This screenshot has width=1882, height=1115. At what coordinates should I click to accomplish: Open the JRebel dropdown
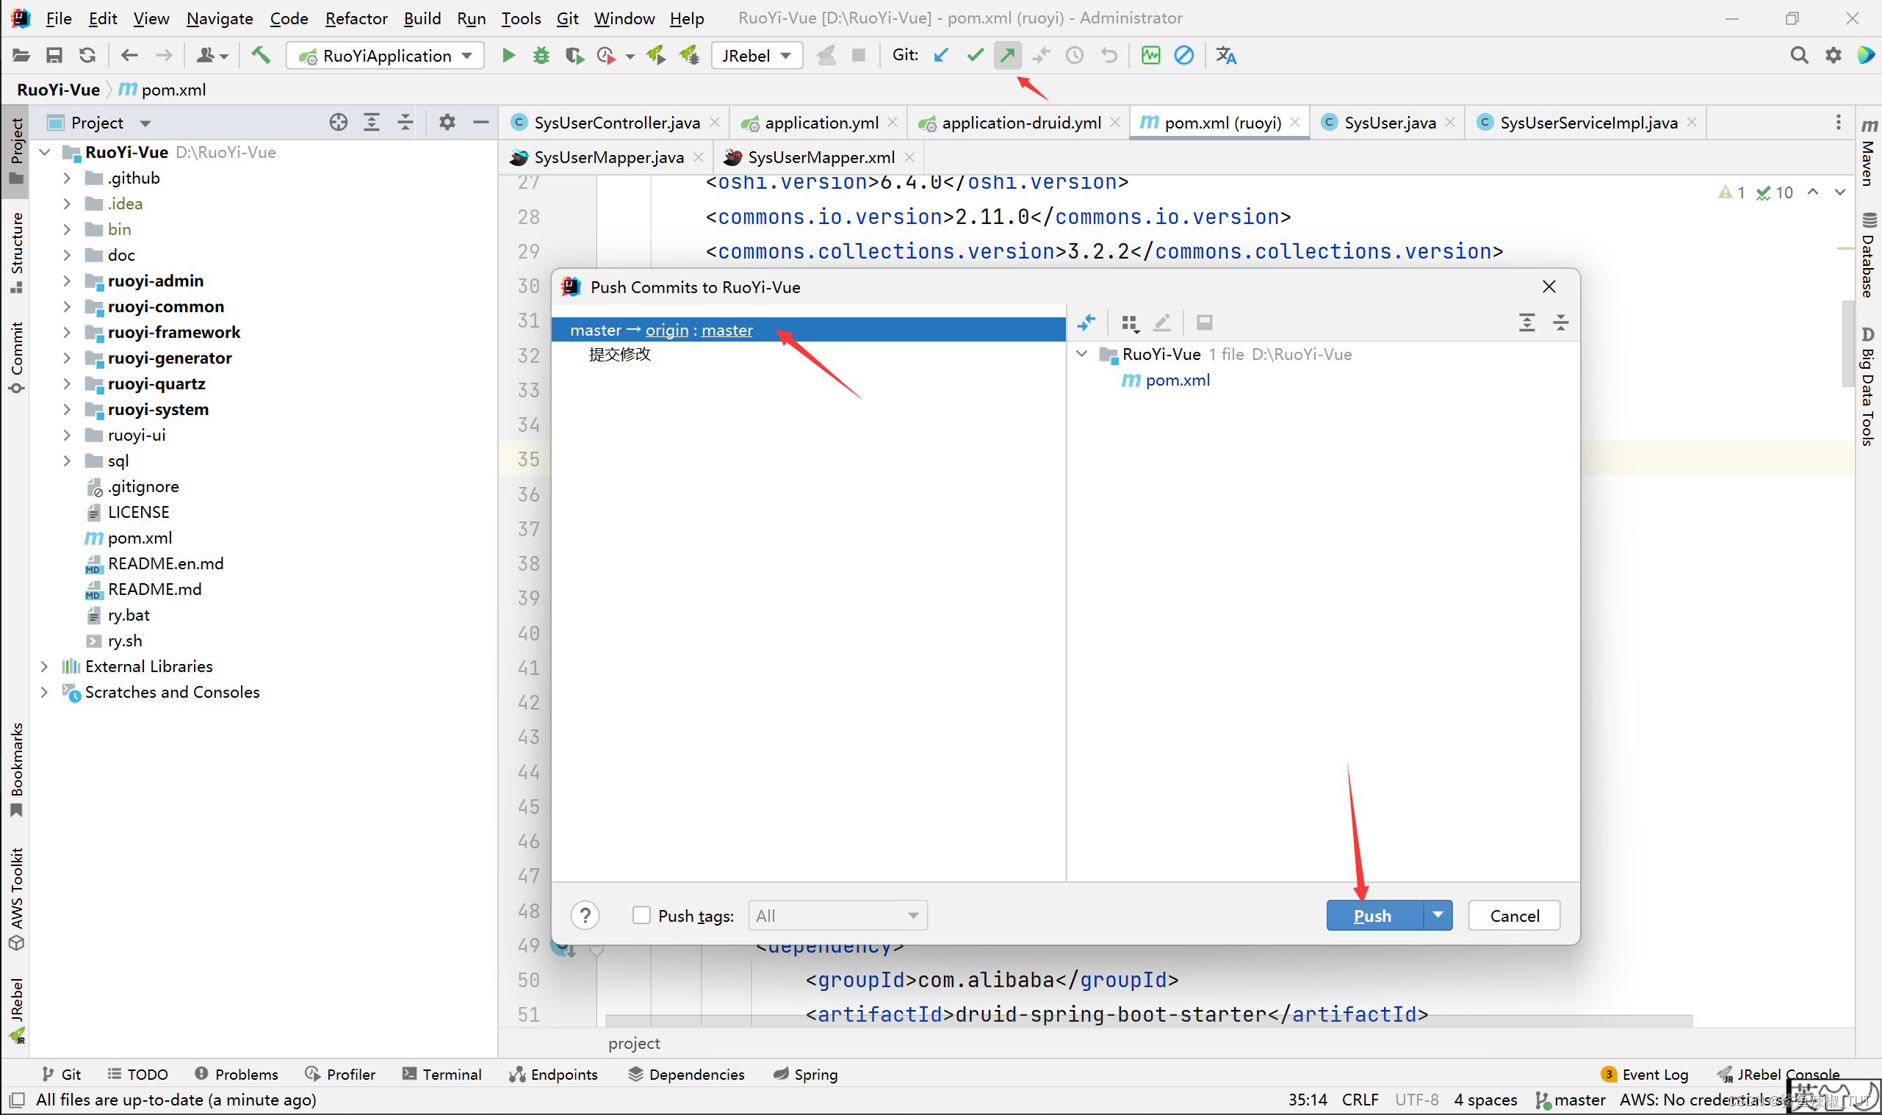click(x=757, y=56)
